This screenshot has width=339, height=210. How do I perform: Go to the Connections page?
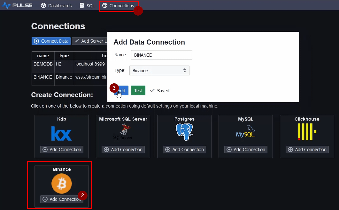118,6
